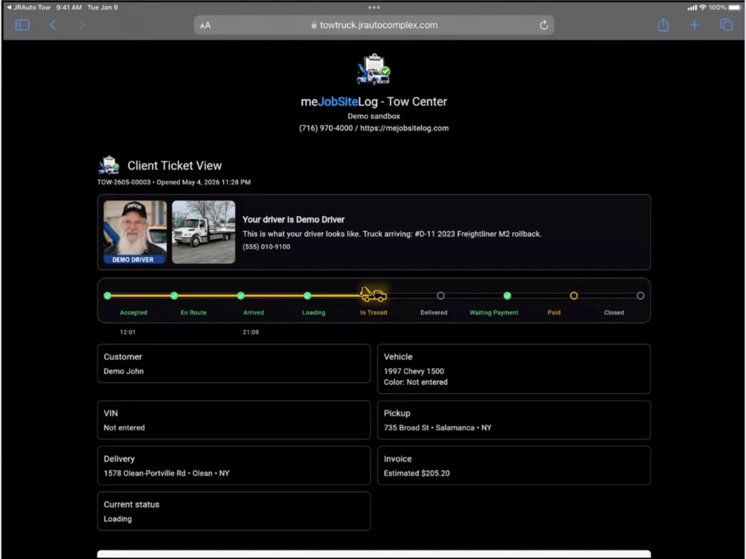Image resolution: width=746 pixels, height=559 pixels.
Task: Reload the page using refresh icon
Action: tap(544, 25)
